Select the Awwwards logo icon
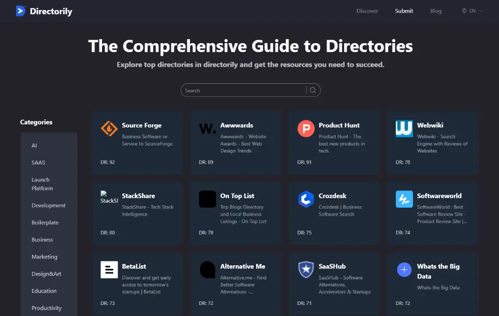The height and width of the screenshot is (316, 499). (x=207, y=128)
